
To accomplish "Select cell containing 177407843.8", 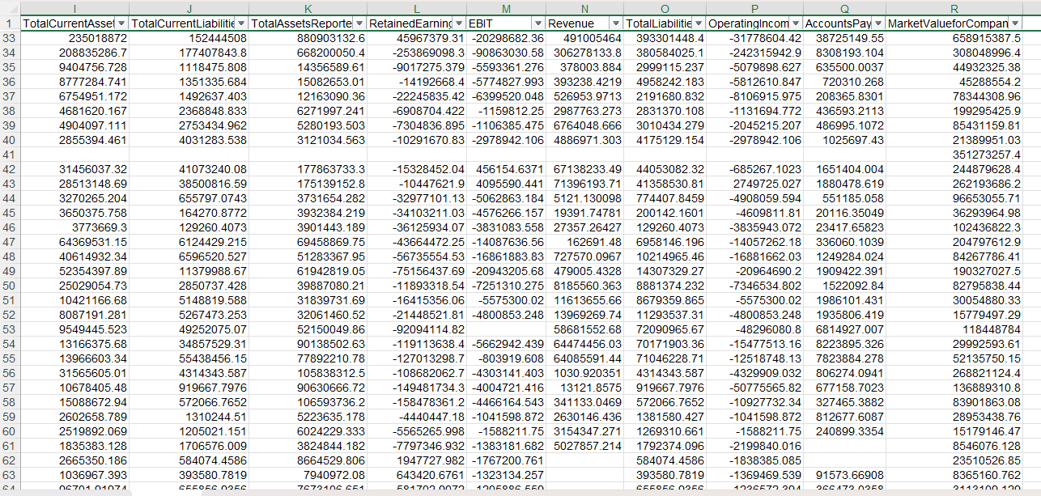I will click(x=189, y=53).
